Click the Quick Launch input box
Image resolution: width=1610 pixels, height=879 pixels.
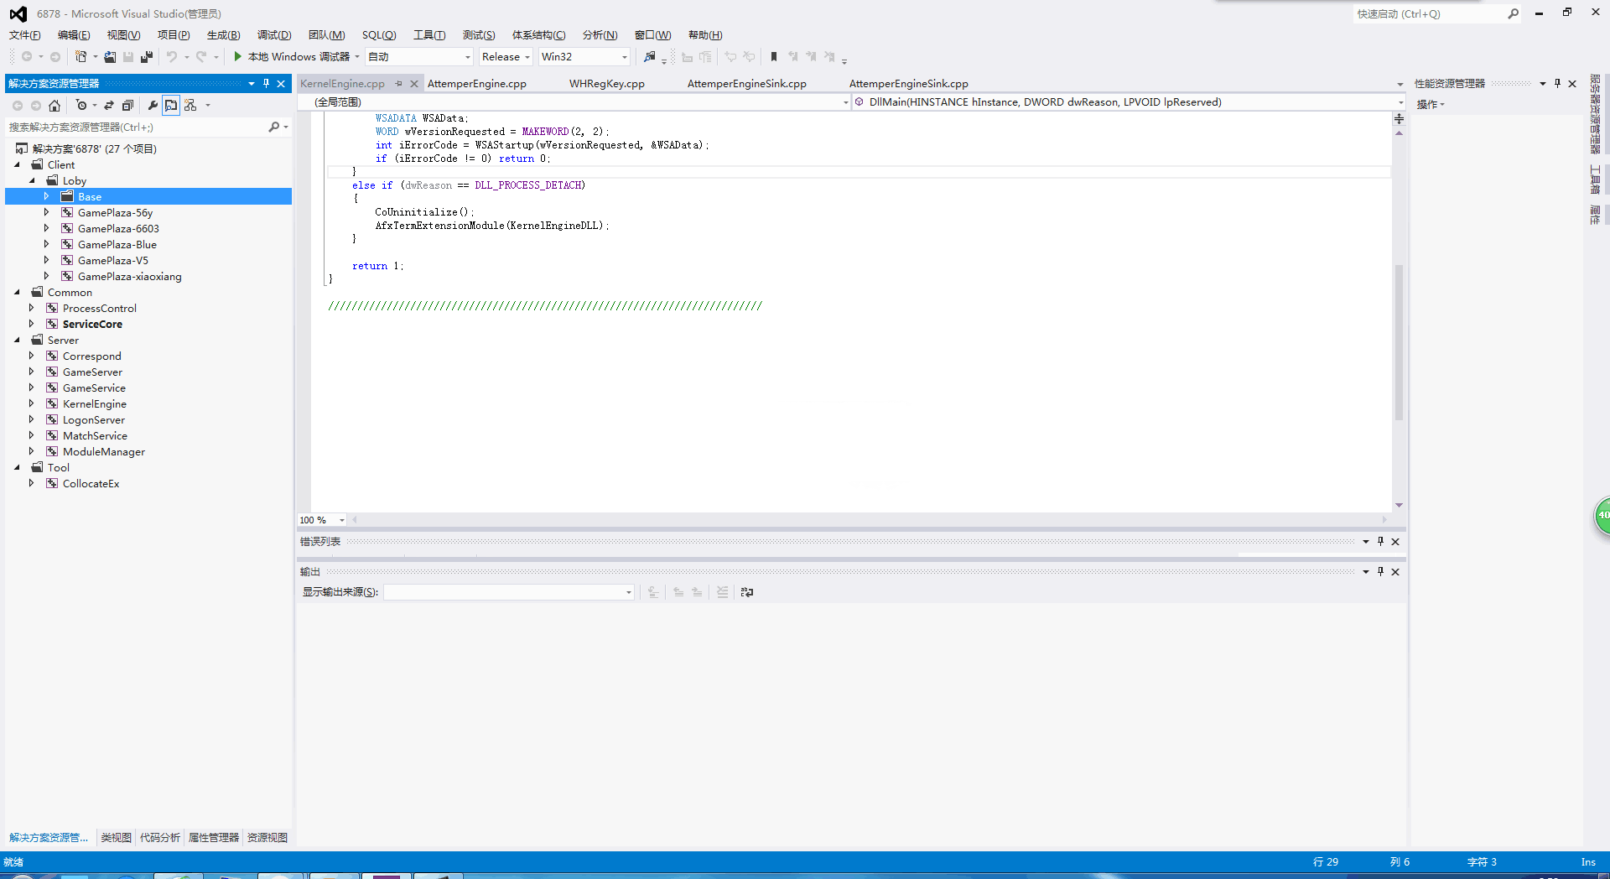(1429, 13)
